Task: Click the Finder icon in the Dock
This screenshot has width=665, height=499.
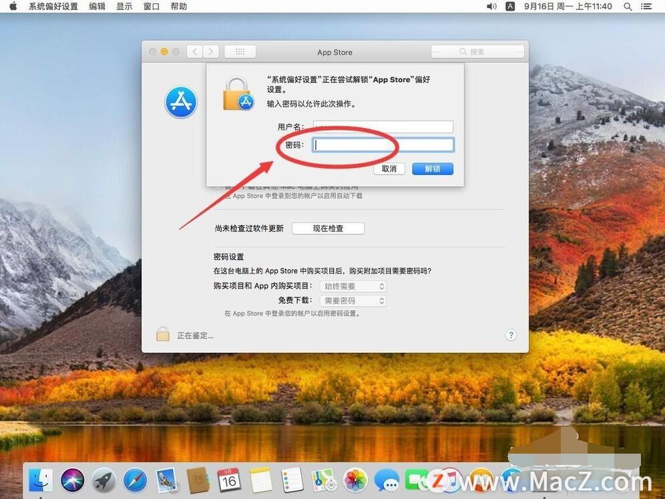Action: (x=40, y=480)
